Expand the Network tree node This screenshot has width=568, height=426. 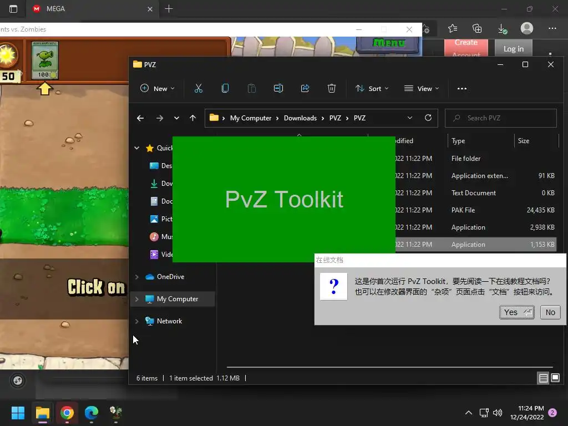coord(137,321)
